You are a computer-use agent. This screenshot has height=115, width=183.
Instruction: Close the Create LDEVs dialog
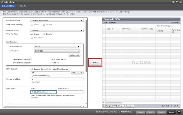(x=181, y=2)
